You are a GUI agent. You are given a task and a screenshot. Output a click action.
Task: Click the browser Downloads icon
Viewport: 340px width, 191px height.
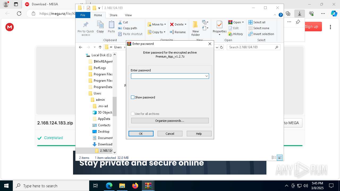300,14
